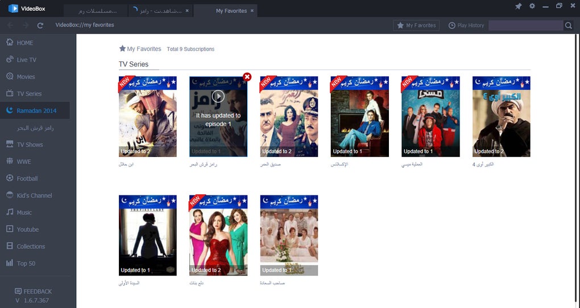
Task: Click the FEEDBACK speech bubble icon
Action: click(x=18, y=291)
